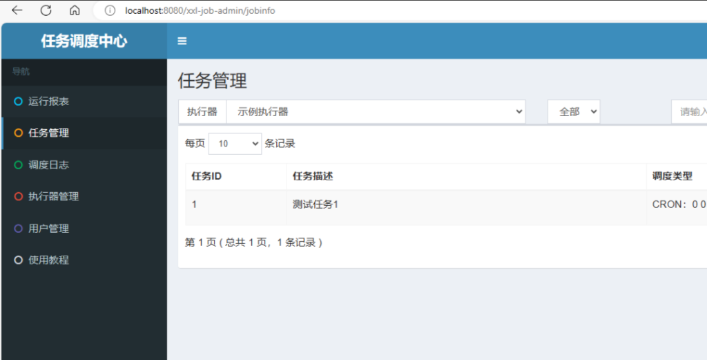Go to 执行器管理 page
Viewport: 707px width, 360px height.
coord(84,197)
